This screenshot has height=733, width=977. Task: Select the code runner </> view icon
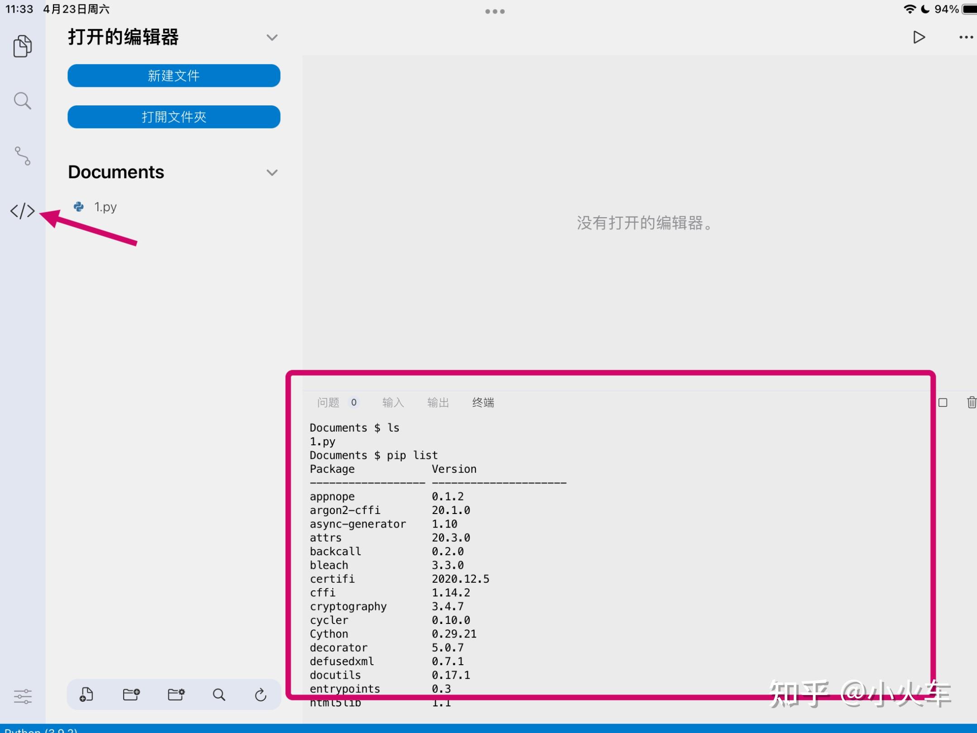pyautogui.click(x=22, y=210)
